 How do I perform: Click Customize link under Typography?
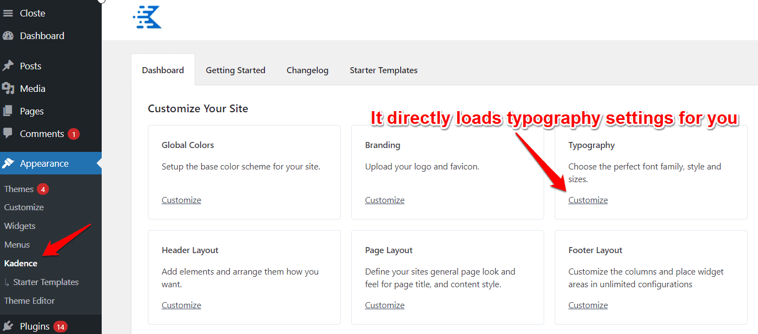(588, 200)
